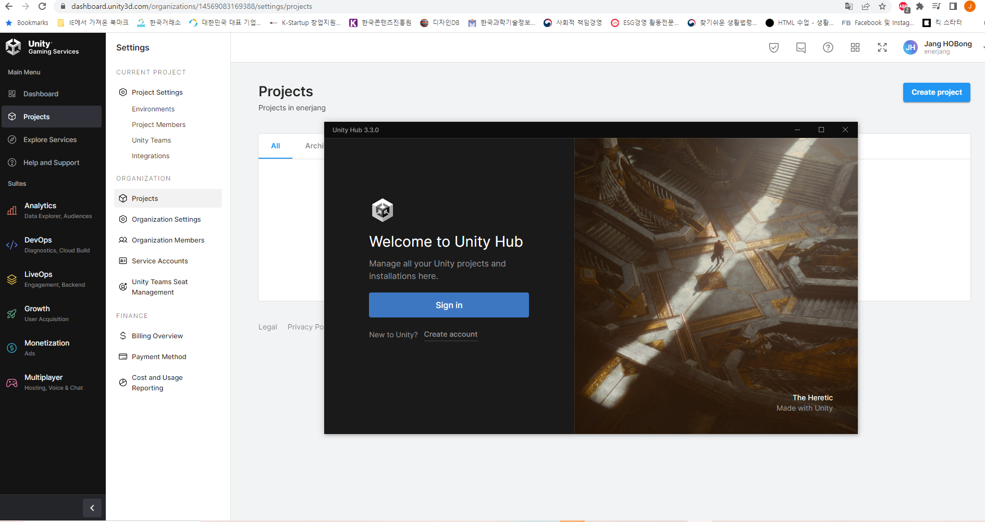
Task: Open the apps grid icon
Action: [x=855, y=48]
